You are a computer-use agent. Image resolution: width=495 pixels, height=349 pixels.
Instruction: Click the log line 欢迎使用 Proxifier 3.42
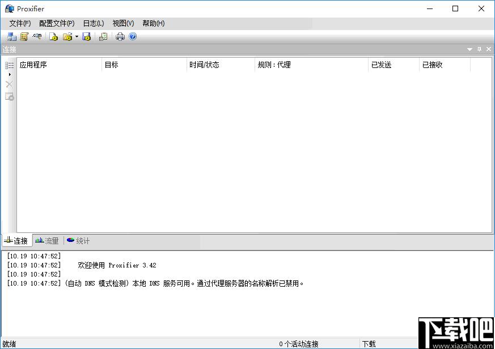point(117,265)
